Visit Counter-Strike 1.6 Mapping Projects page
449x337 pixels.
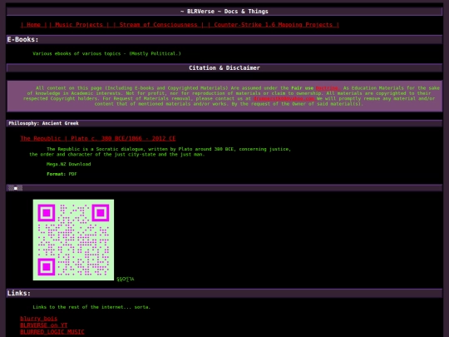pos(274,25)
